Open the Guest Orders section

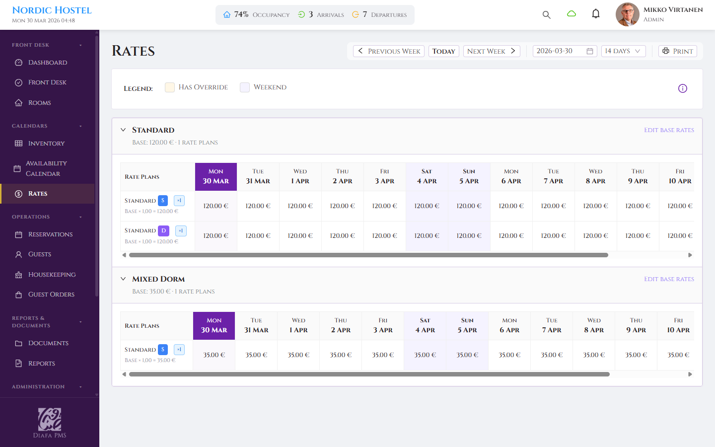[51, 294]
